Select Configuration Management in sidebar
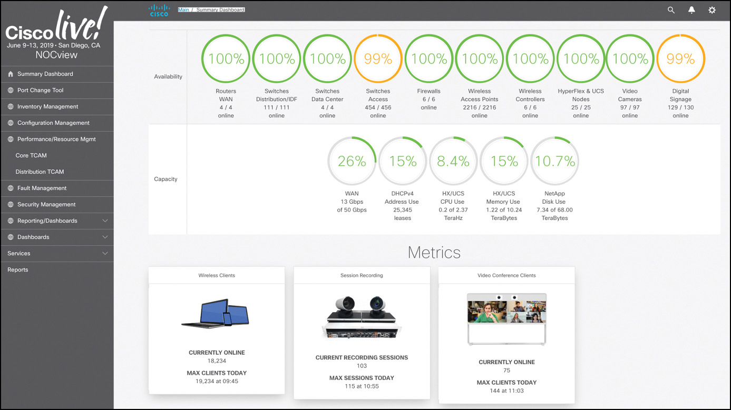Viewport: 731px width, 410px height. (x=53, y=123)
